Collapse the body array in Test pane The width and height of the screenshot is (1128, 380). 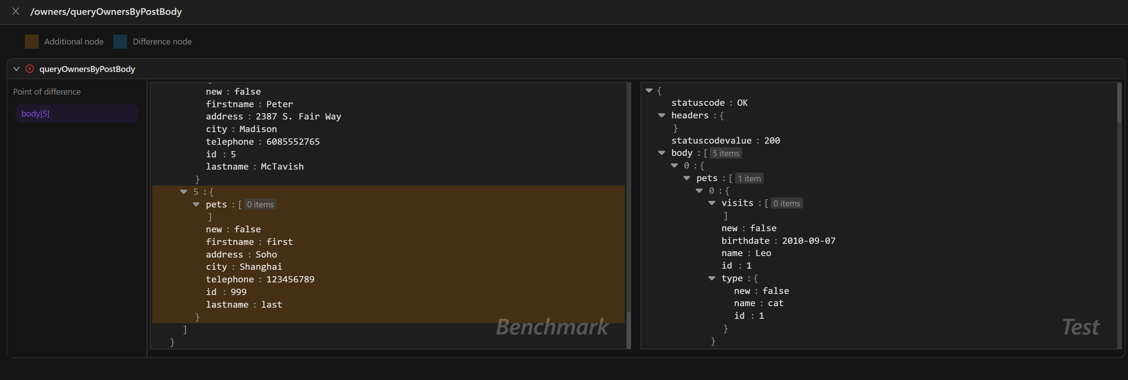(x=661, y=153)
